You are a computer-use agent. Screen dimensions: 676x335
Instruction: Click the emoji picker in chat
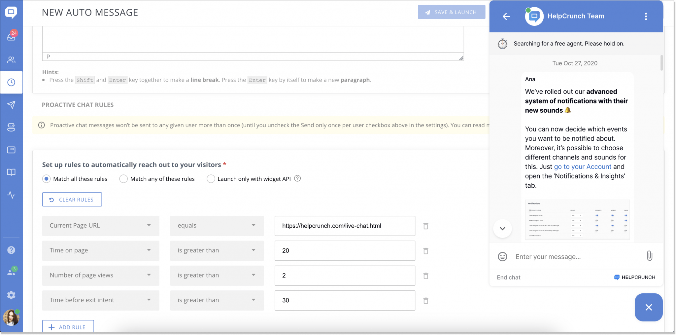point(502,257)
